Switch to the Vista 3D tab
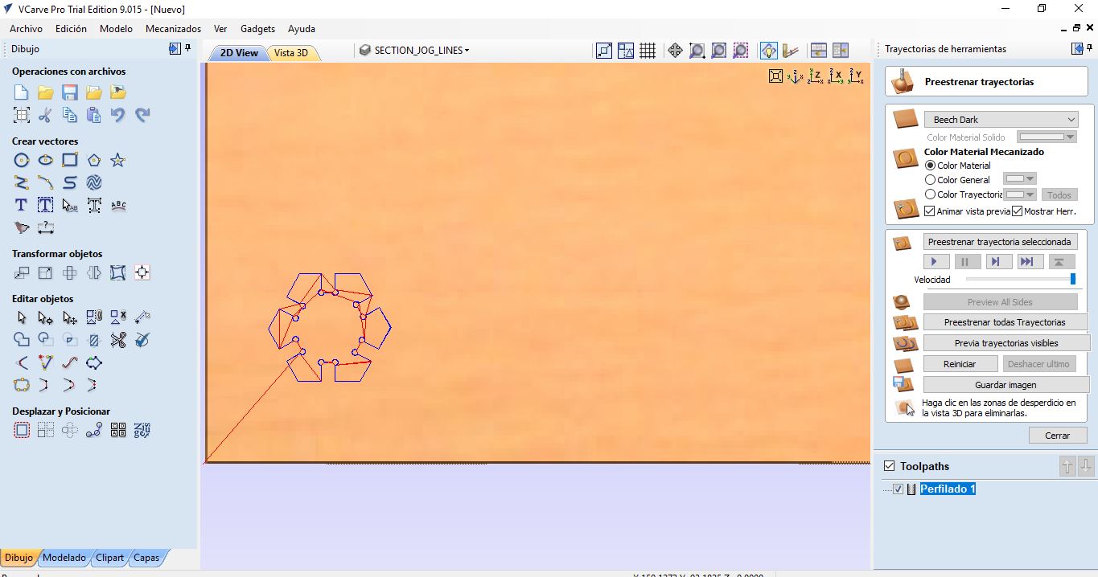The width and height of the screenshot is (1098, 577). (x=291, y=53)
